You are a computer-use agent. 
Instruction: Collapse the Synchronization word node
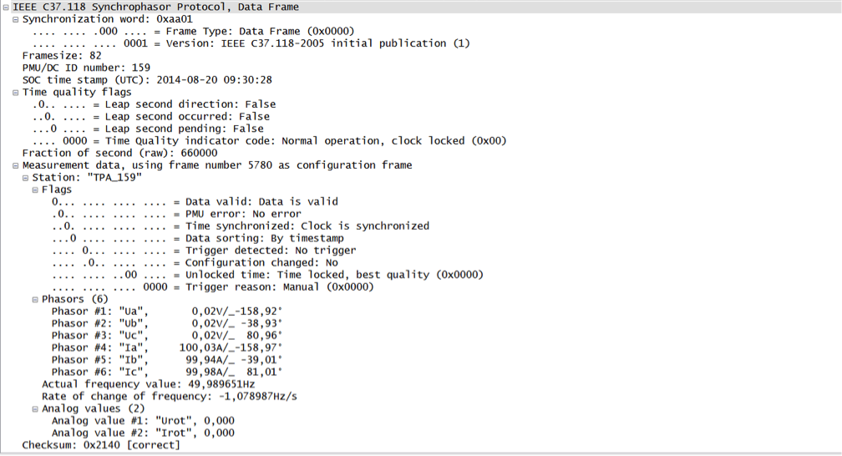pos(16,18)
